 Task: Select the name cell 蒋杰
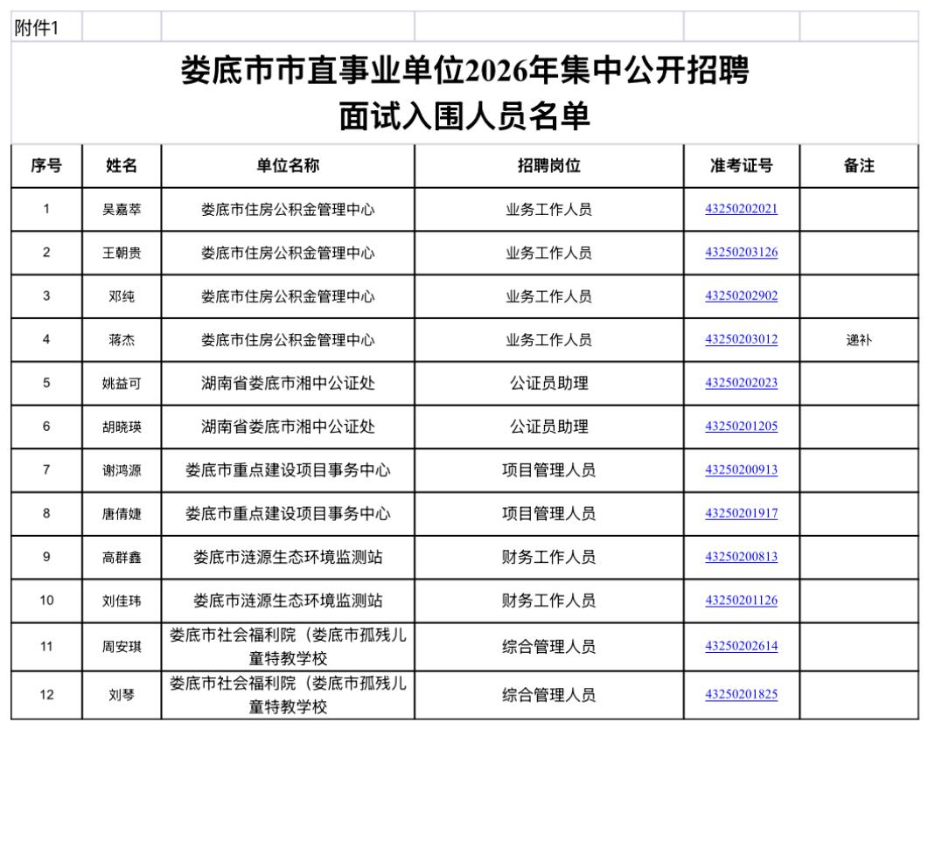(x=122, y=340)
